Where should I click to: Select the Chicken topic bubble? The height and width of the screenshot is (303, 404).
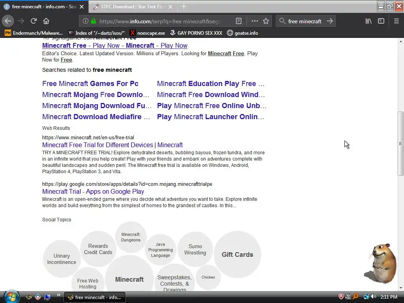pos(208,277)
